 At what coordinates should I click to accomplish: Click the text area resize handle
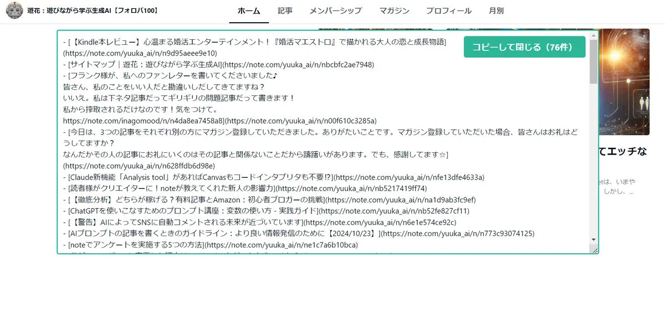[x=595, y=250]
